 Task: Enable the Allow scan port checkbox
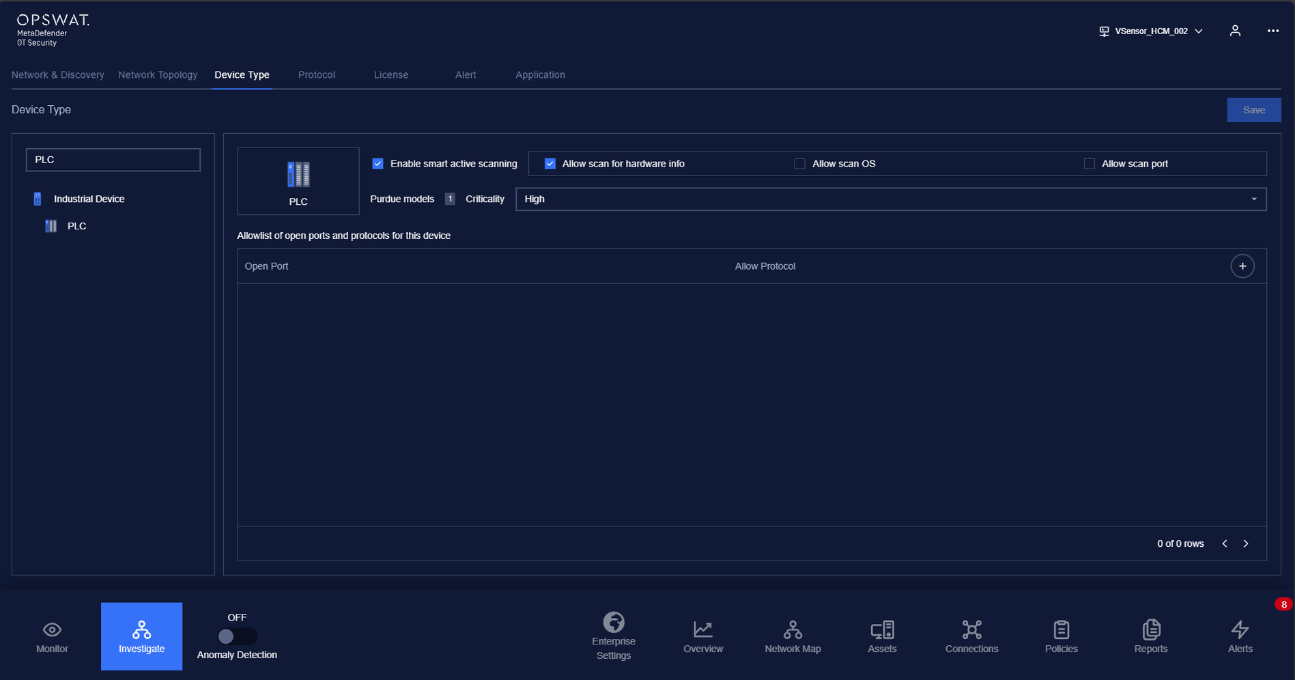coord(1089,164)
